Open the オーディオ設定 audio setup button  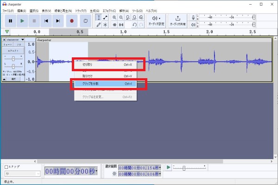click(x=155, y=21)
